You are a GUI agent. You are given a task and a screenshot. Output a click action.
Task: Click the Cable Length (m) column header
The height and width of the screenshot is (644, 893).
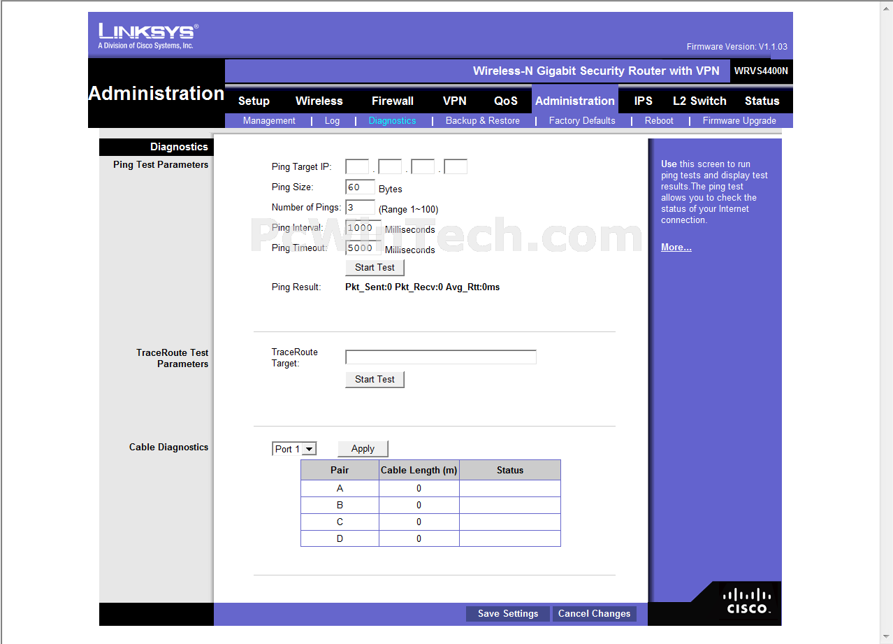[x=419, y=470]
